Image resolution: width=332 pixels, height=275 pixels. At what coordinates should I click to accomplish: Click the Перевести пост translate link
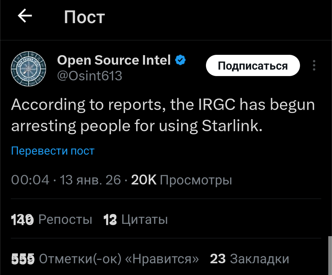pyautogui.click(x=53, y=151)
